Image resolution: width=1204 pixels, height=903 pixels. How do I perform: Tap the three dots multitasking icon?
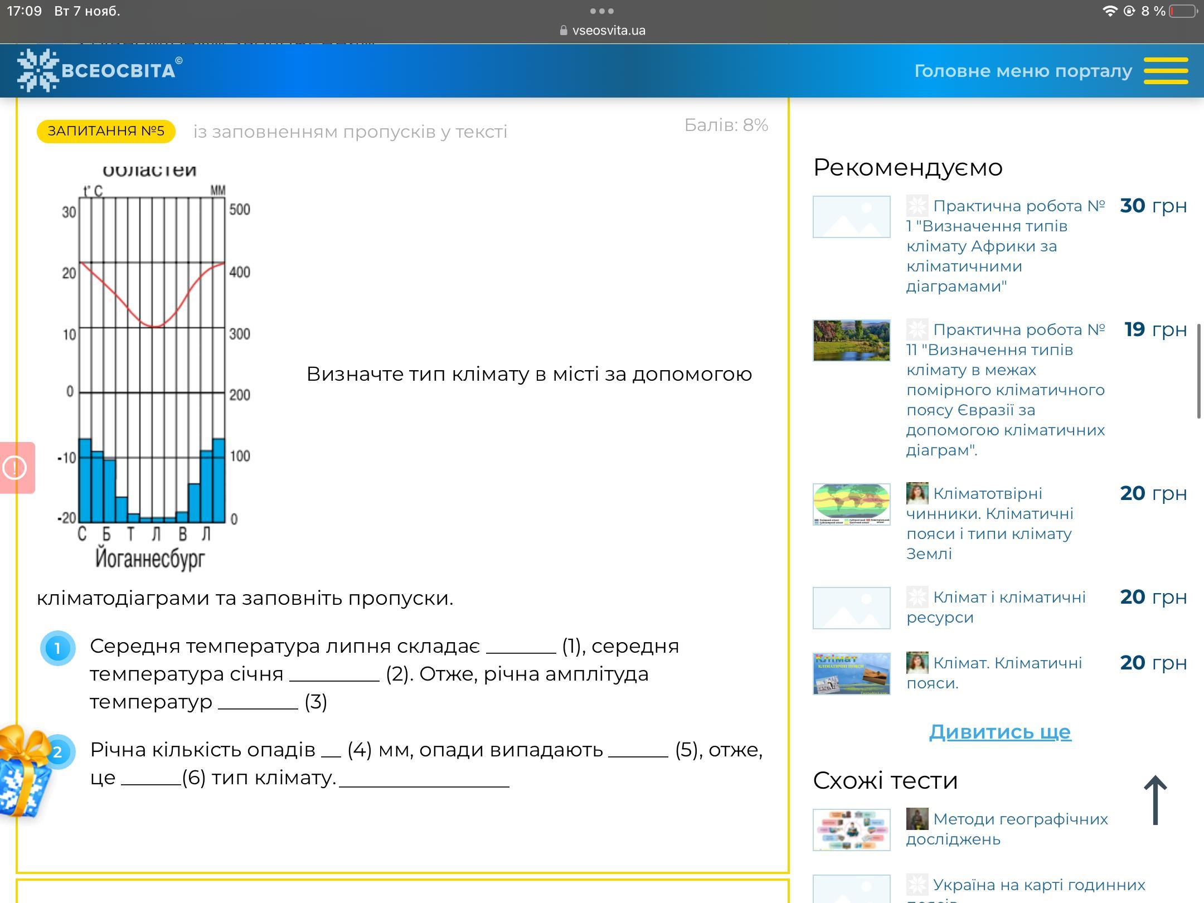tap(602, 11)
